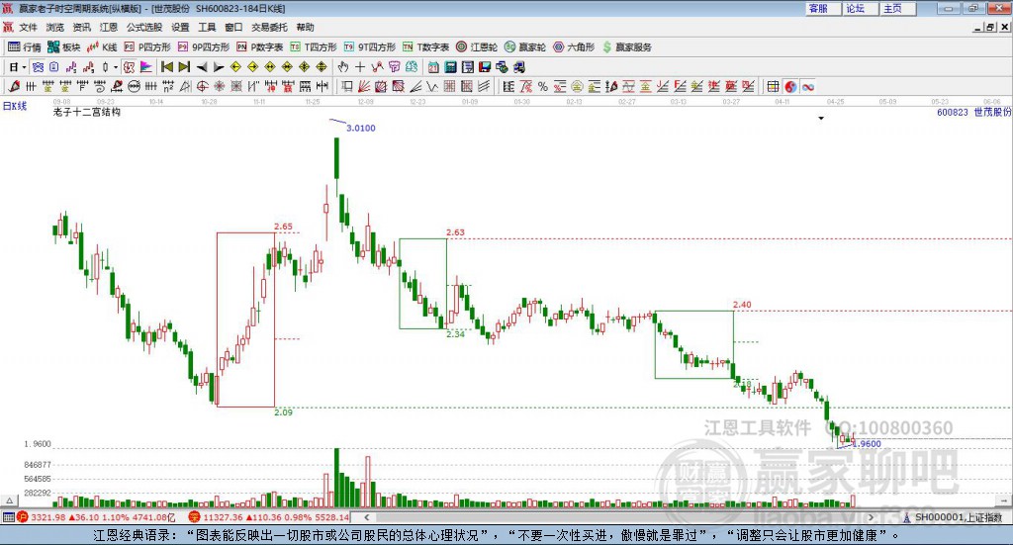This screenshot has width=1013, height=545.
Task: Open the 公式选股 menu
Action: [x=144, y=27]
